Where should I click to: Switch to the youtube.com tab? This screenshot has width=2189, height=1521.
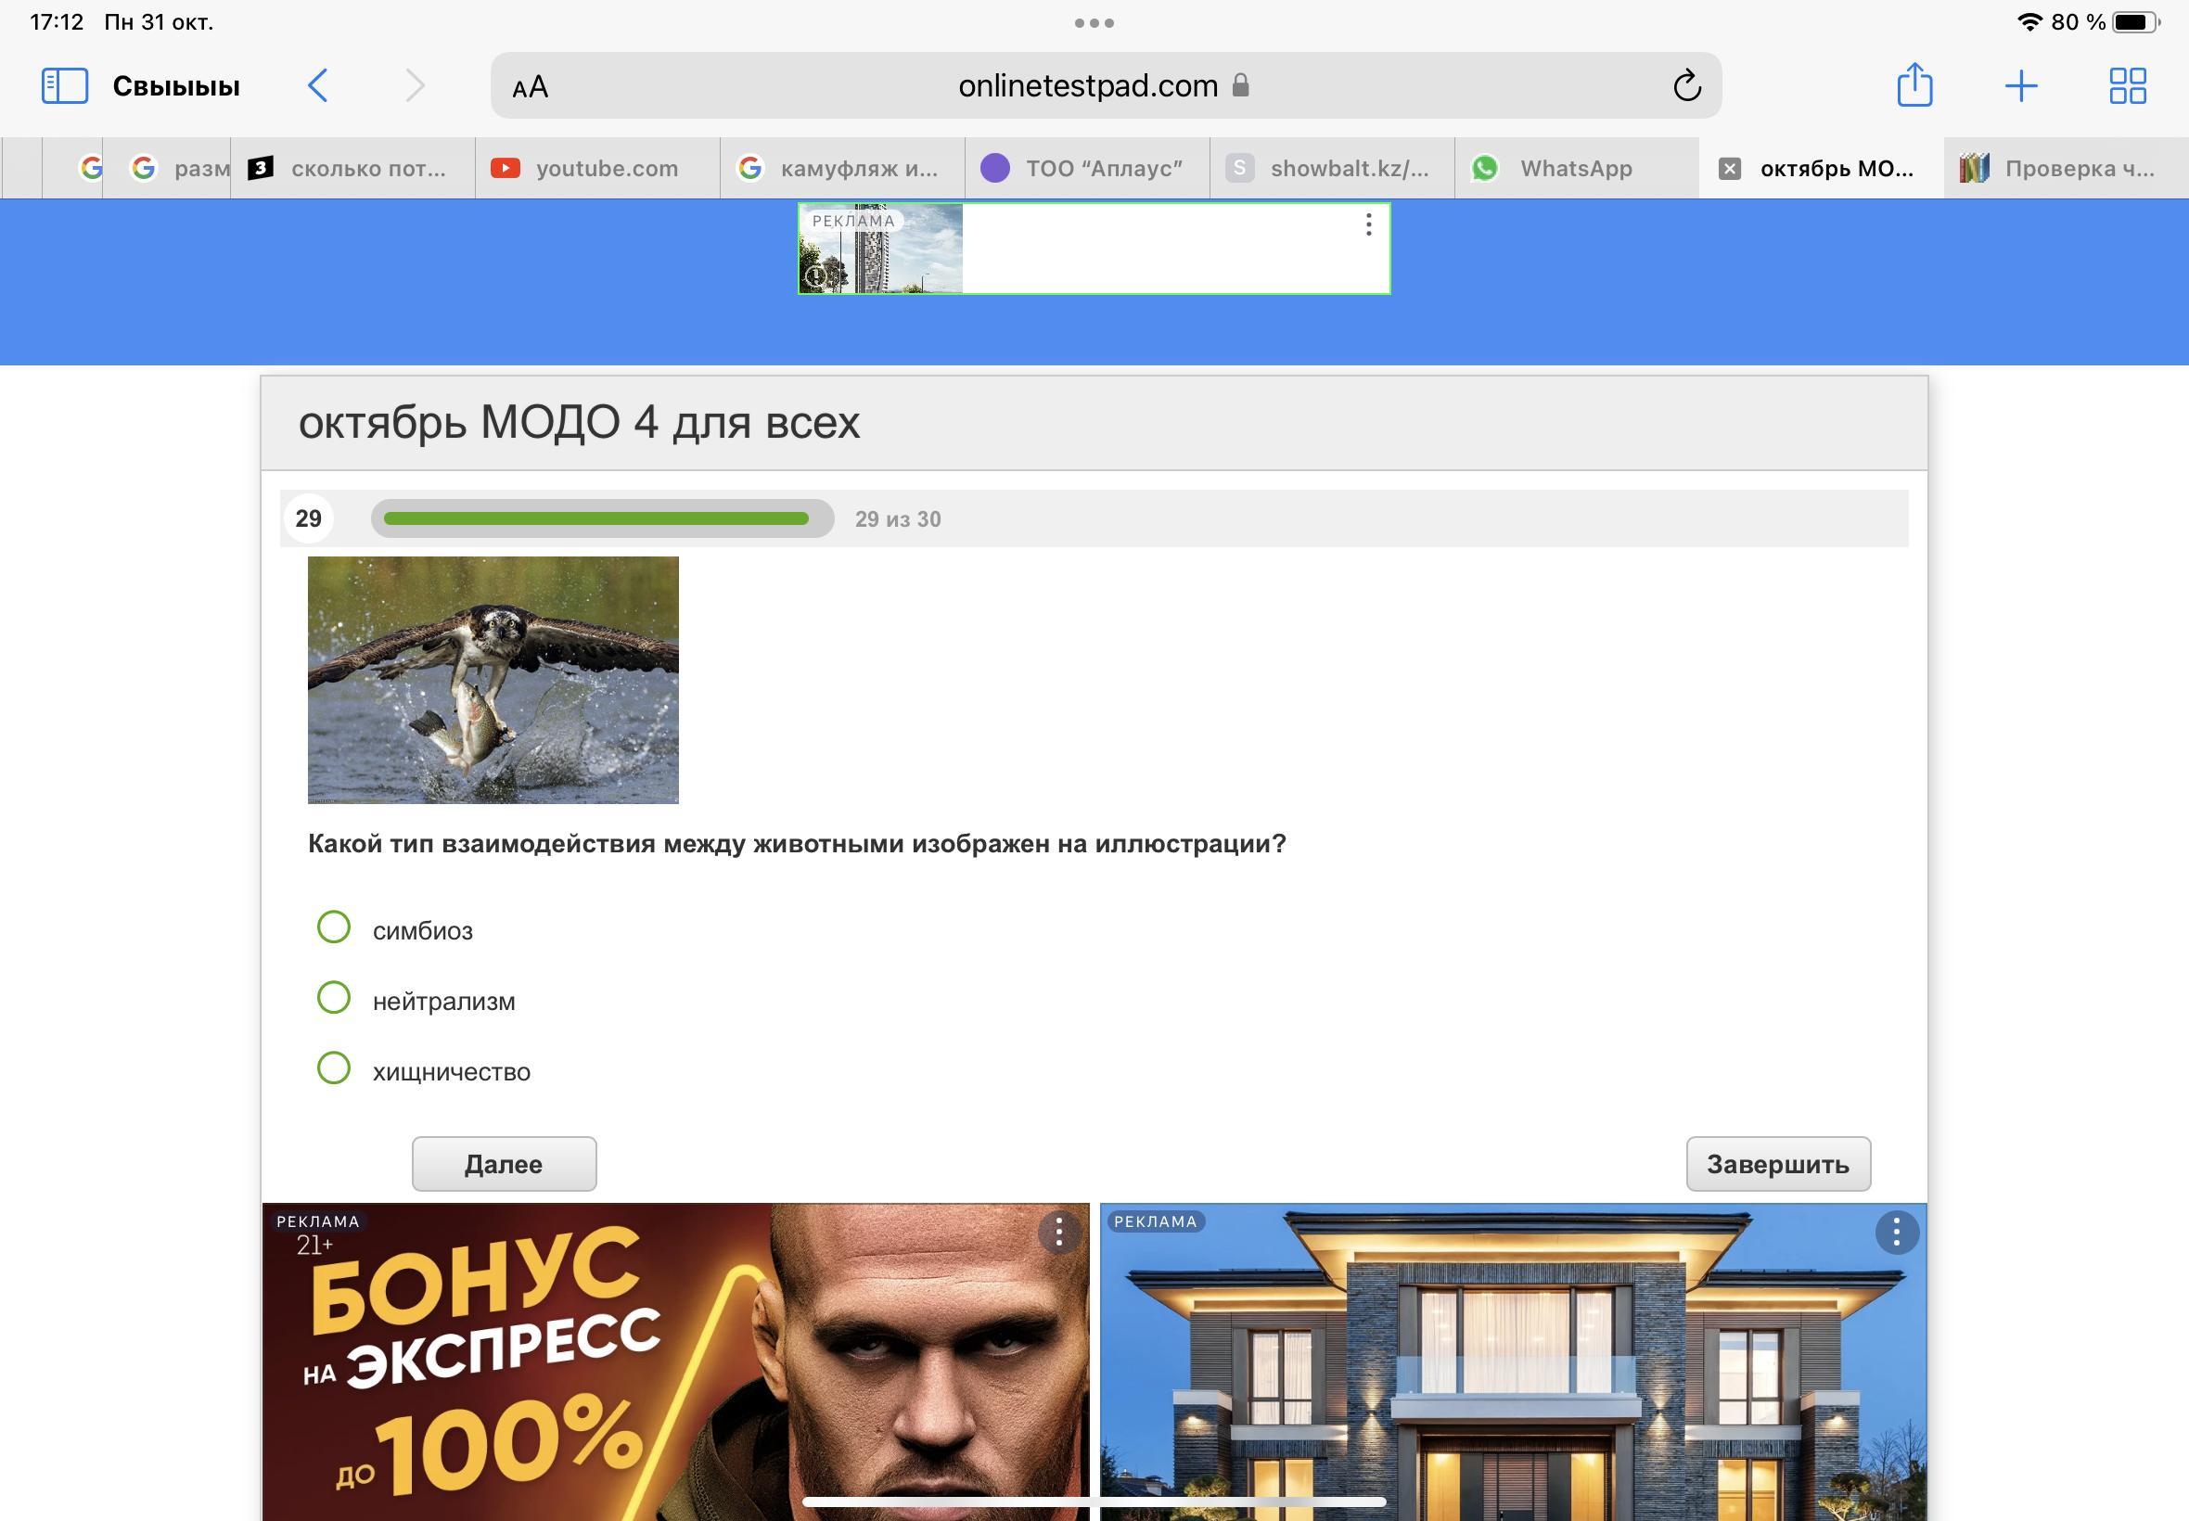pyautogui.click(x=605, y=169)
